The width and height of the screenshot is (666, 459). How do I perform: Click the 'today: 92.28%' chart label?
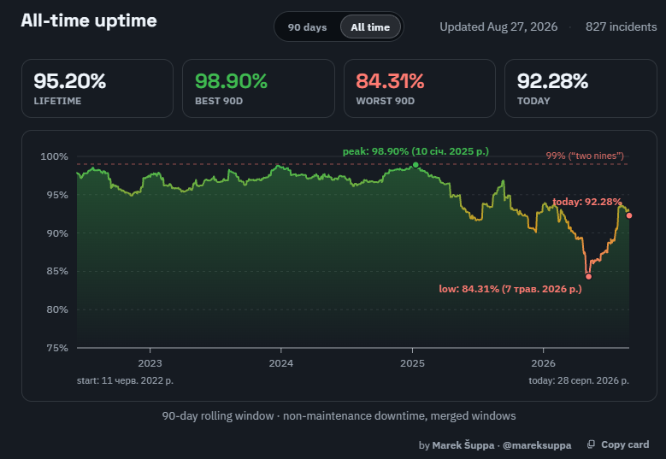(x=587, y=202)
